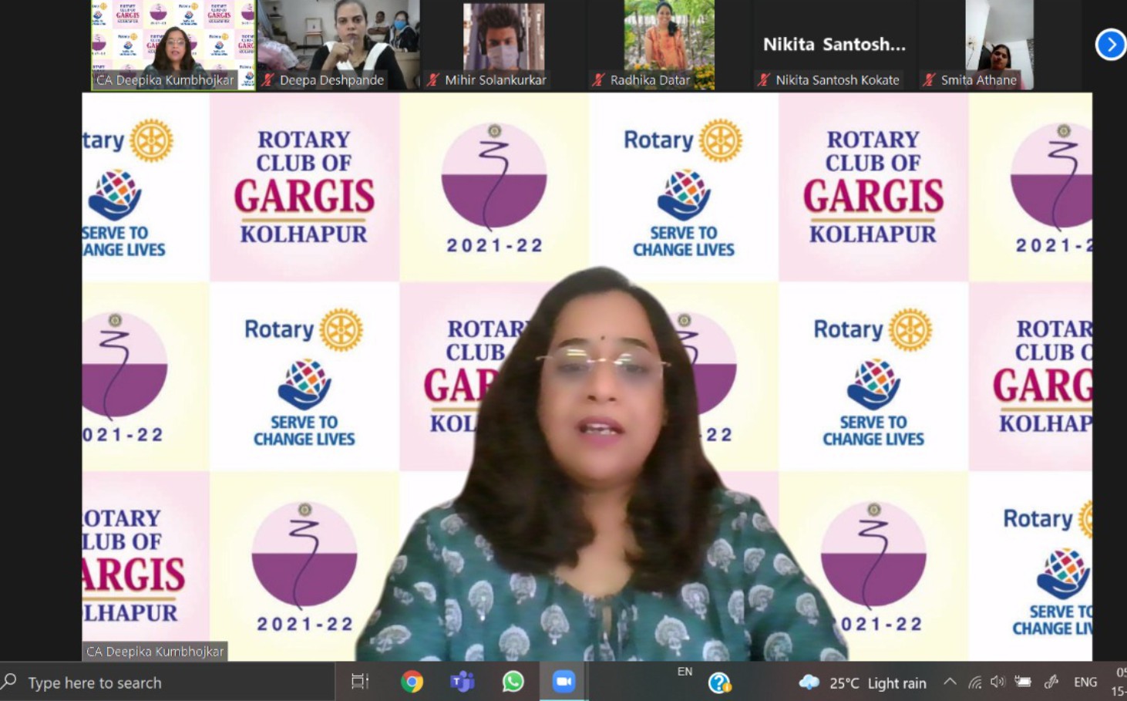
Task: Click the large 'Nikita Santosh...' placeholder text
Action: 834,45
